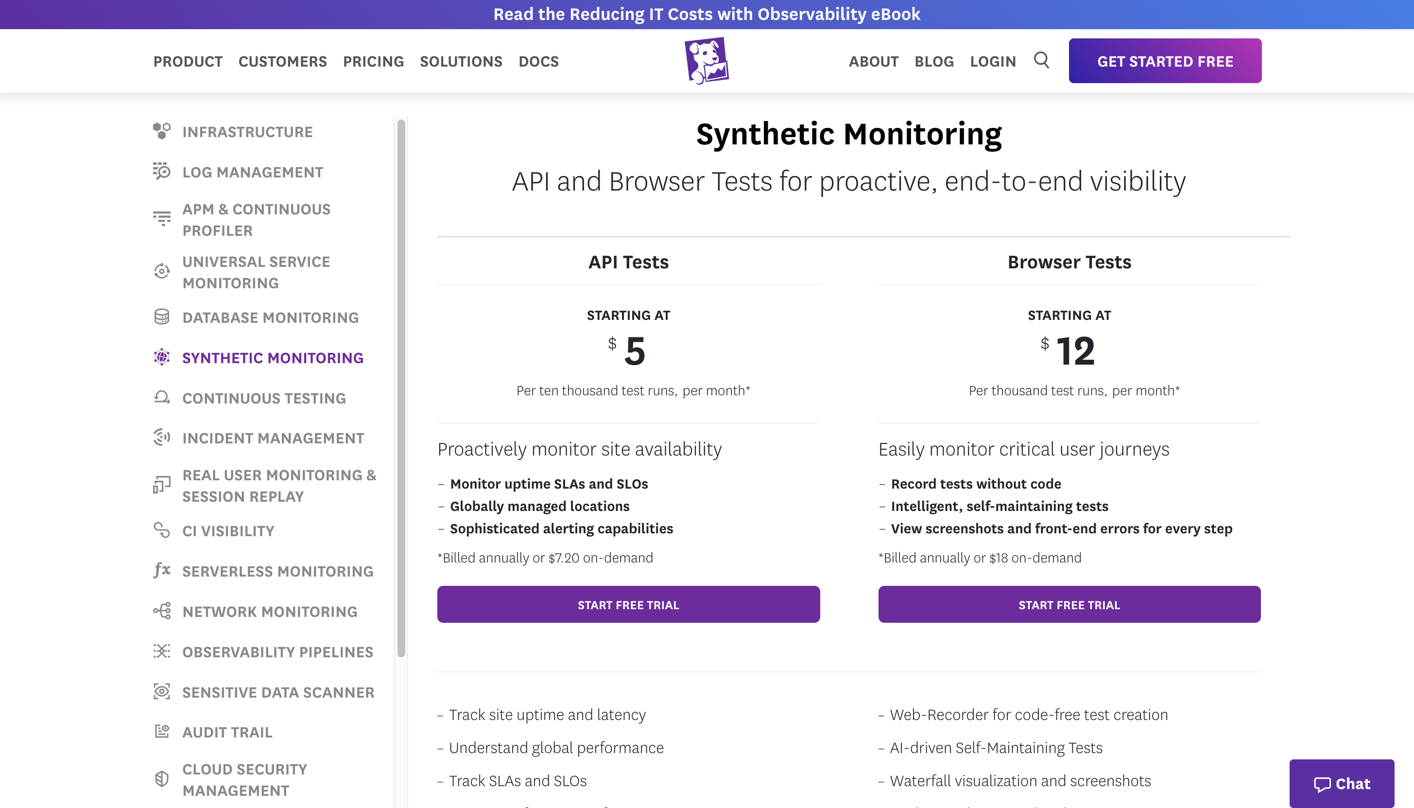
Task: Expand the Observability Pipelines section
Action: 277,650
